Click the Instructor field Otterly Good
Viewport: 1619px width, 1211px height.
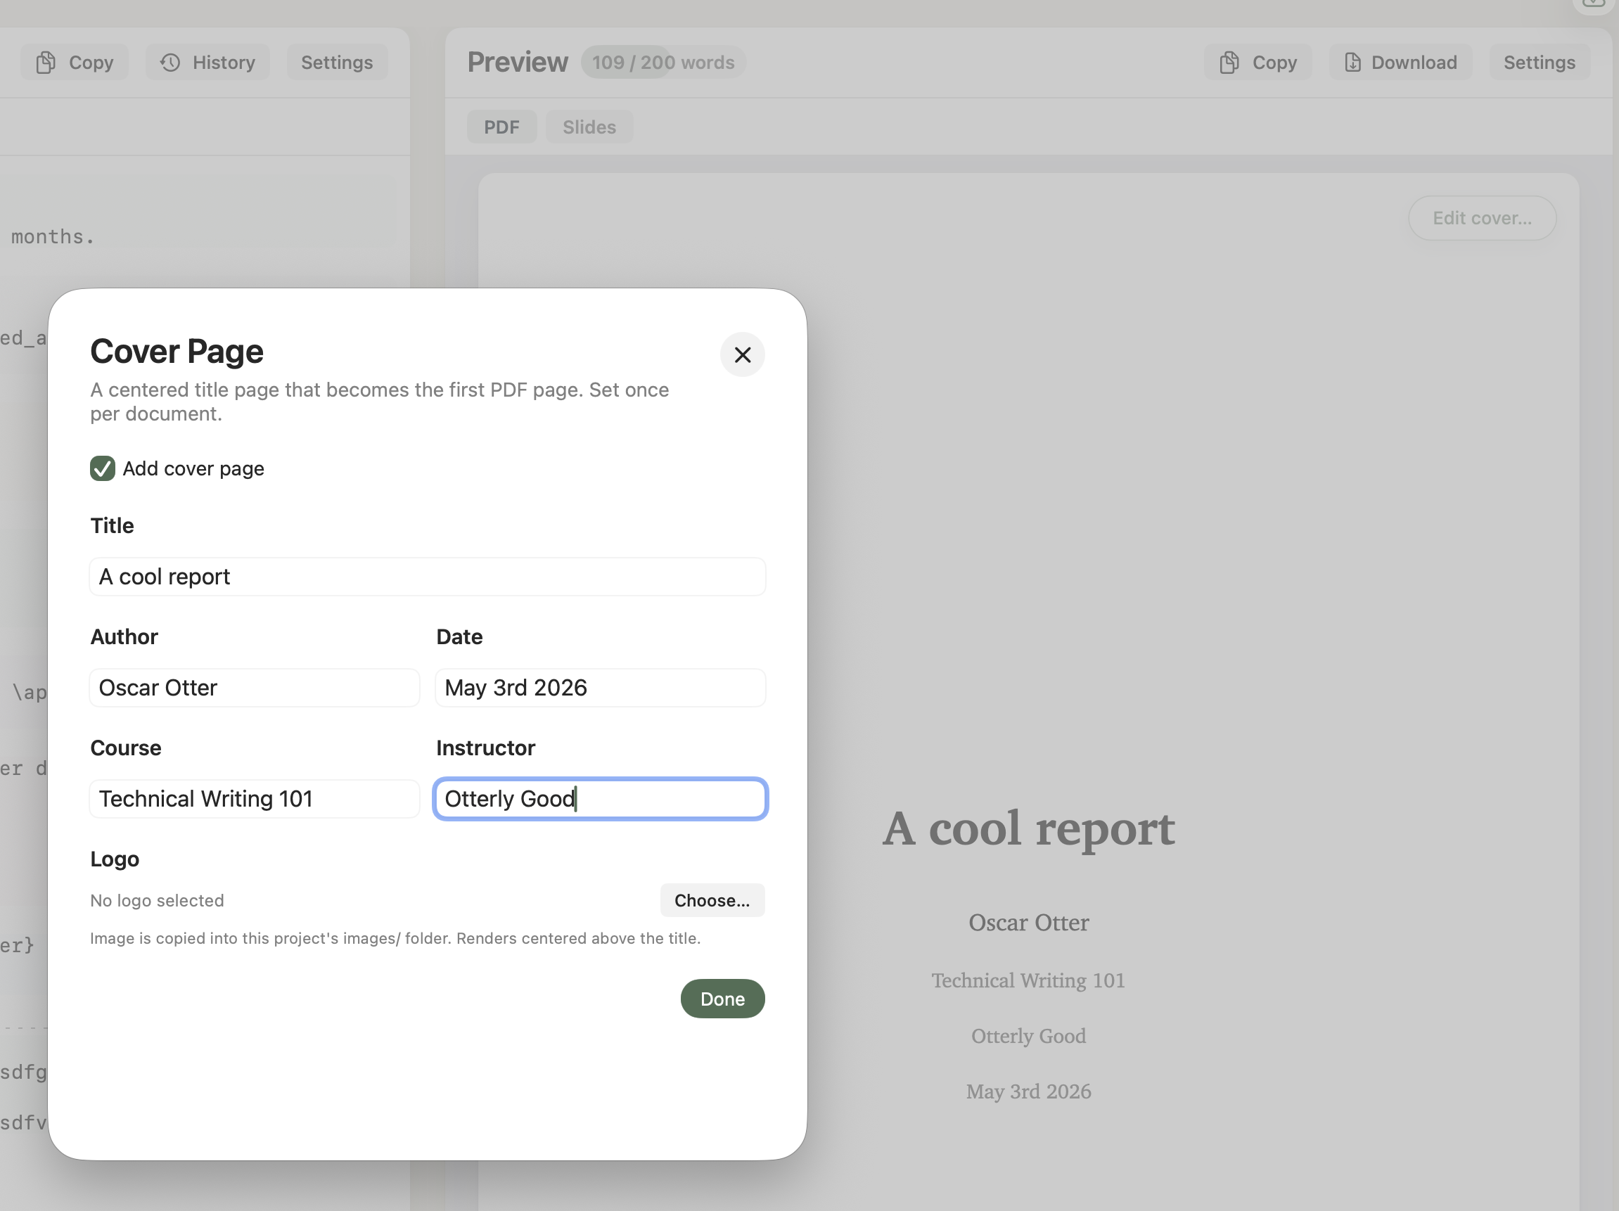pos(600,798)
